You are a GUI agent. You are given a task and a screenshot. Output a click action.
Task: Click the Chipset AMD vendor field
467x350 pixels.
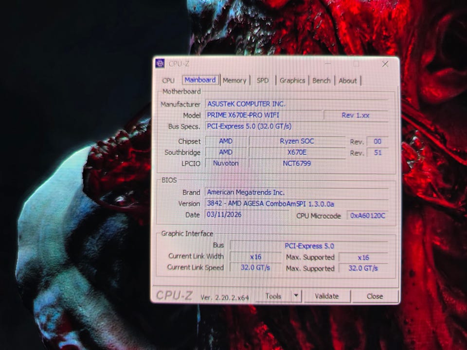point(226,141)
